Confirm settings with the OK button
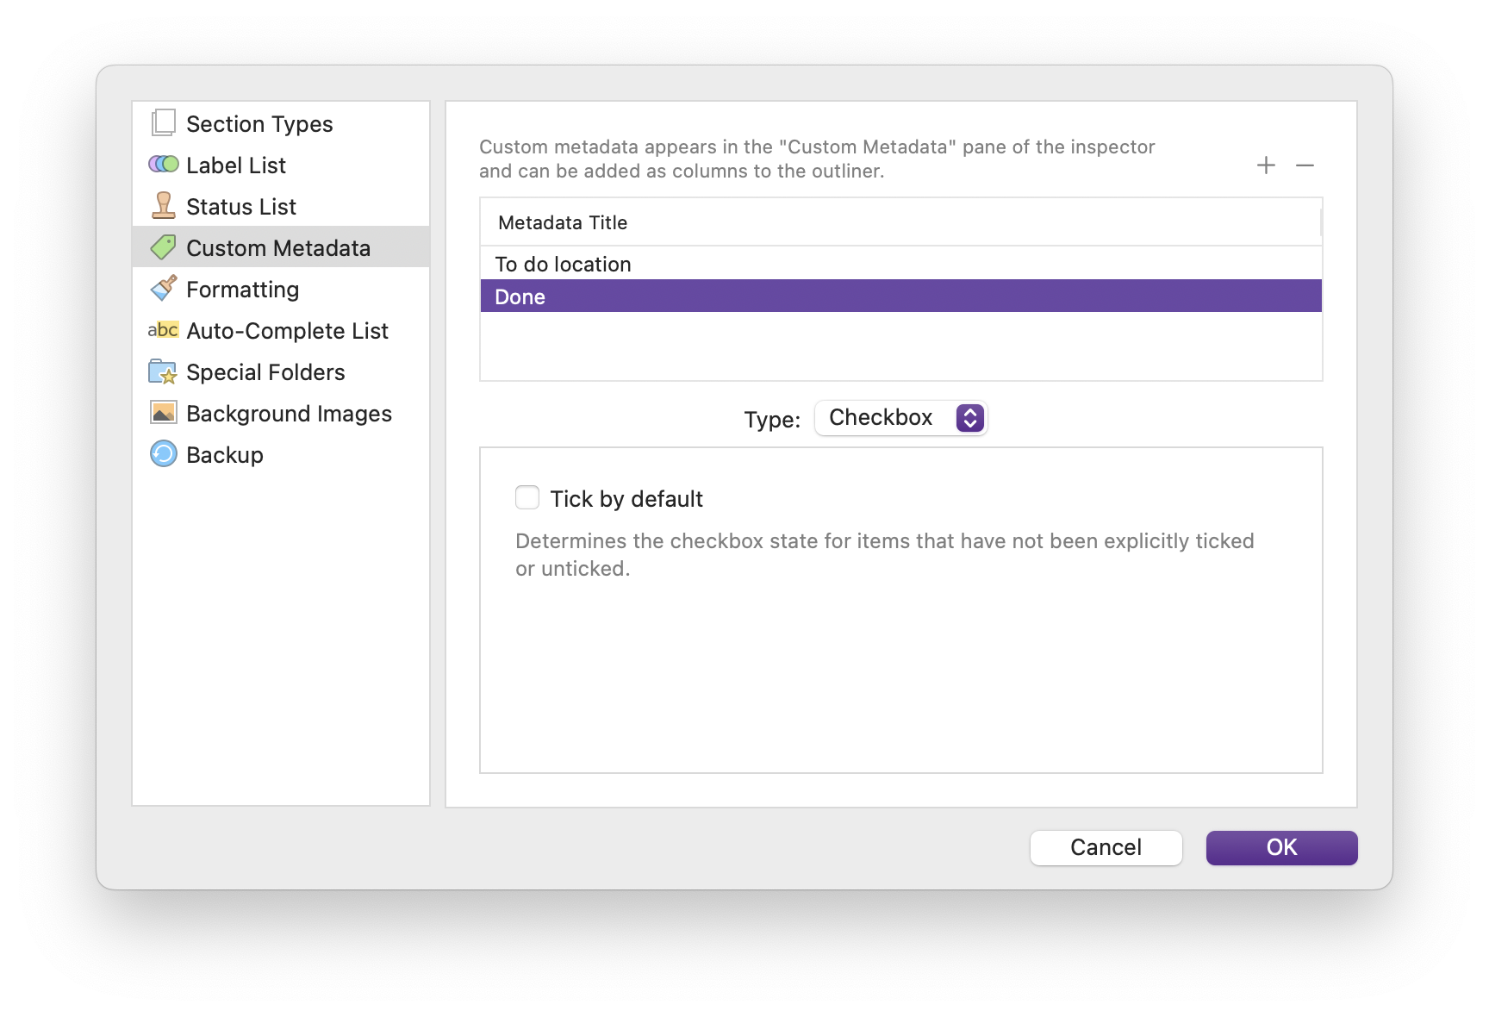The width and height of the screenshot is (1489, 1017). coord(1281,847)
